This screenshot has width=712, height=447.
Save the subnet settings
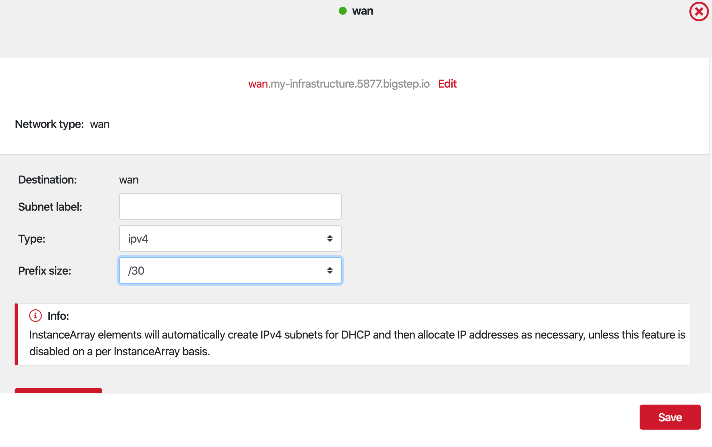coord(670,417)
